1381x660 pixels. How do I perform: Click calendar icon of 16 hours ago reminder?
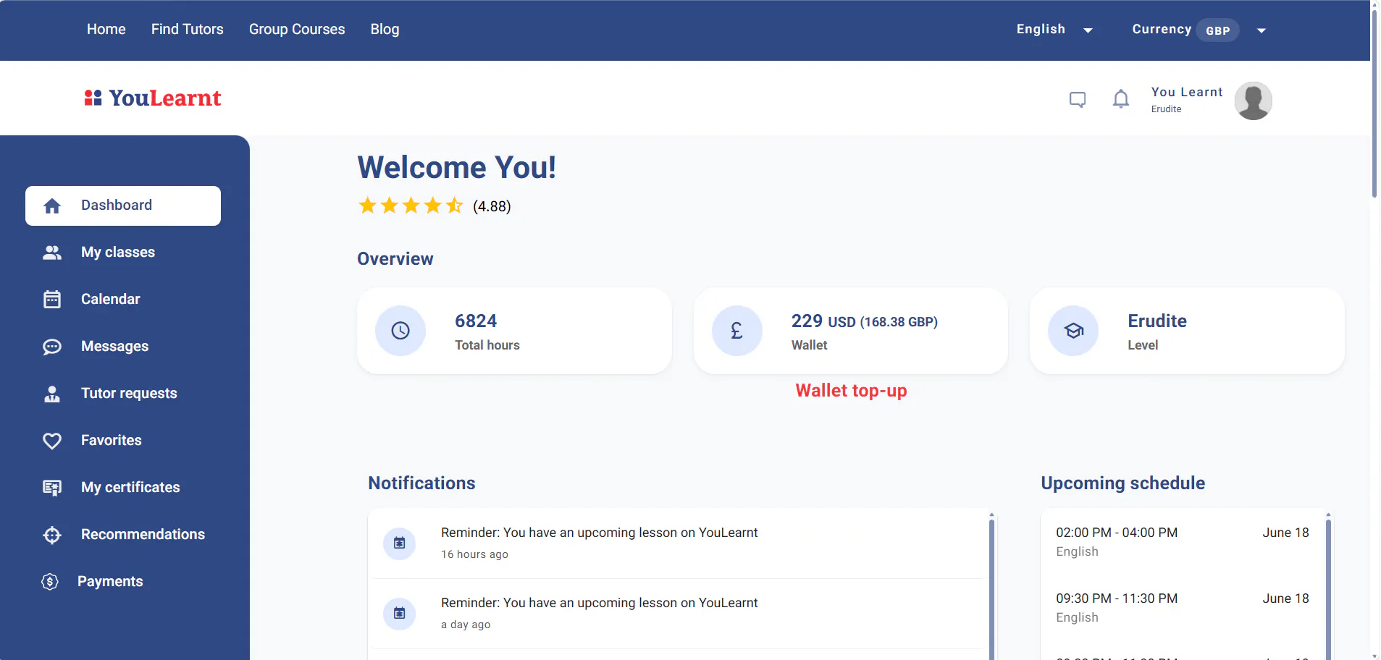click(399, 543)
